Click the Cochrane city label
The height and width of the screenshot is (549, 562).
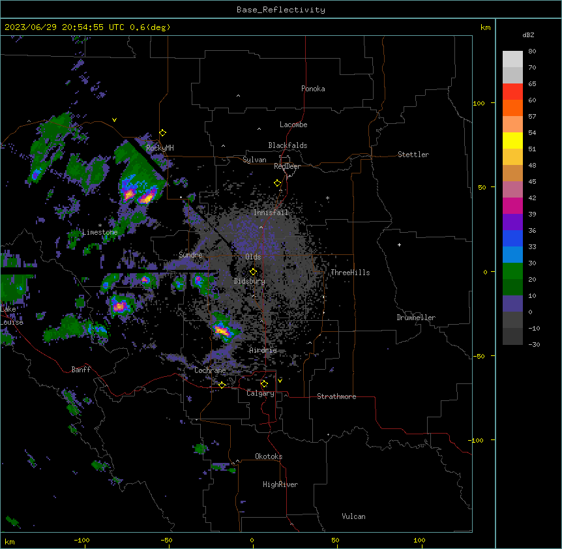[210, 370]
